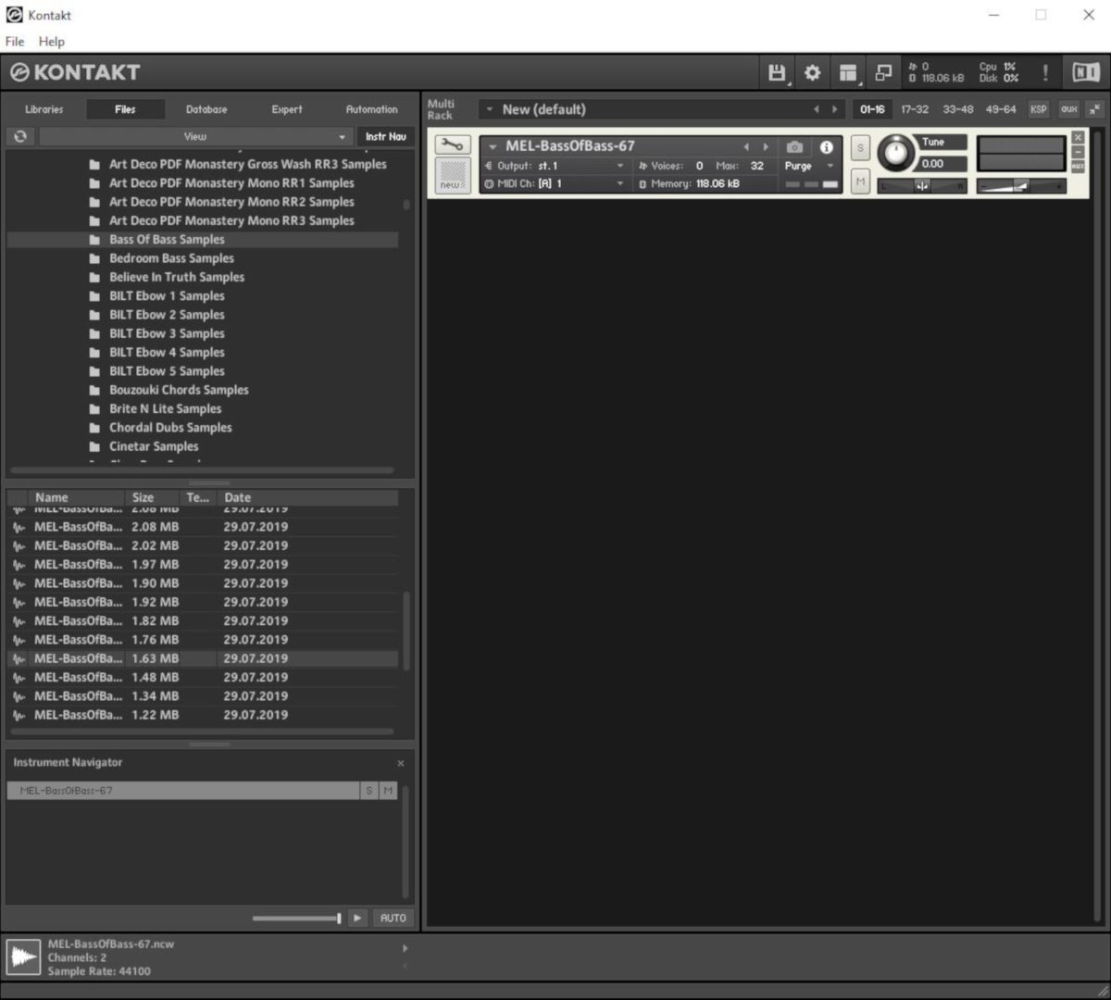The width and height of the screenshot is (1111, 1000).
Task: Mute the MEL-BassOfBass-67 instrument in rack
Action: coord(860,181)
